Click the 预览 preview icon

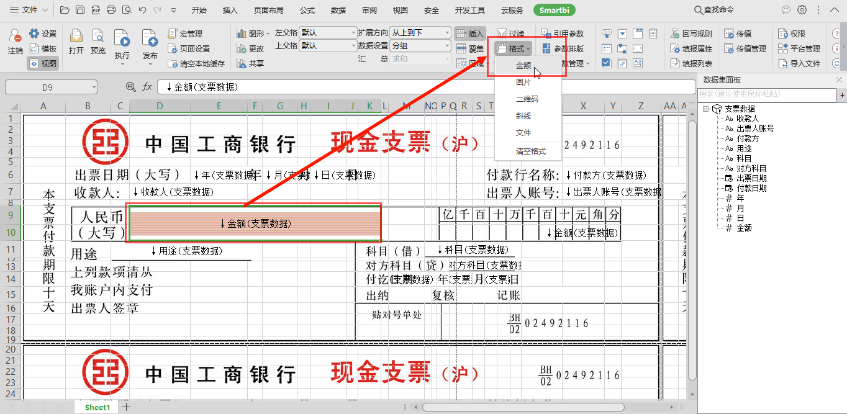[98, 42]
